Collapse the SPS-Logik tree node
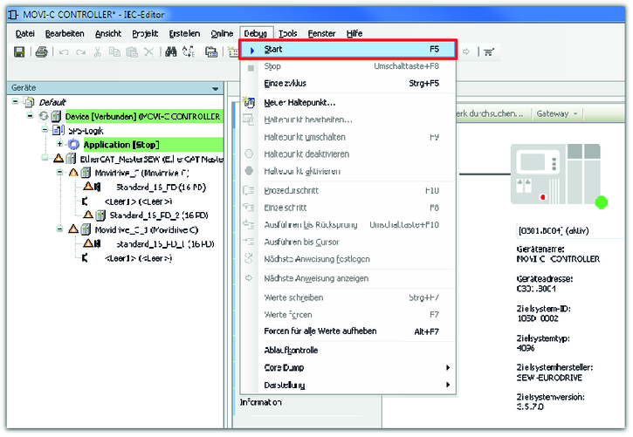This screenshot has width=633, height=437. coord(45,130)
